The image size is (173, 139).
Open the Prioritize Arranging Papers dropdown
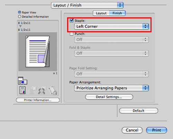[111, 88]
